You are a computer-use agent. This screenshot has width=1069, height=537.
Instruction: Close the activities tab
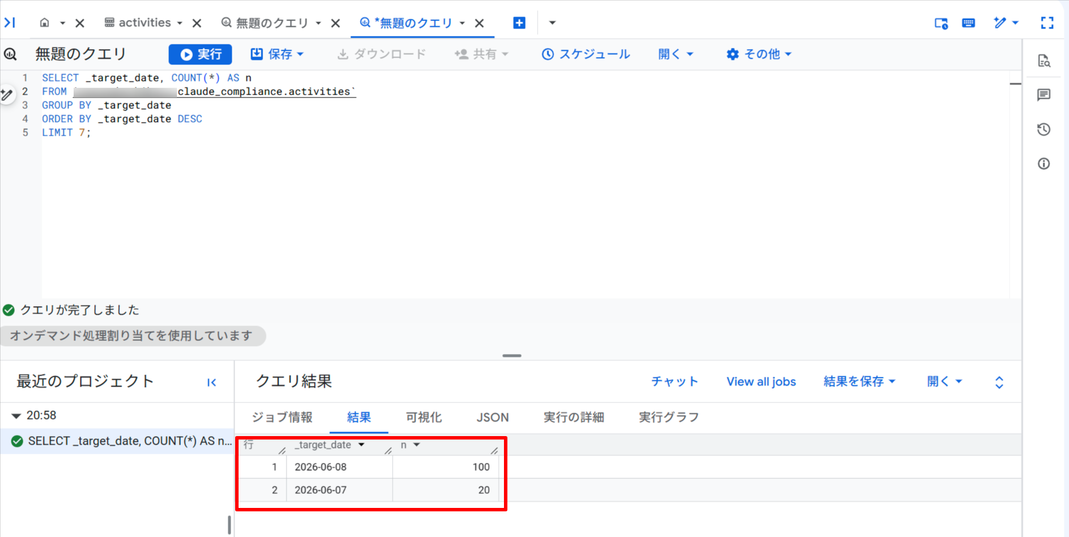click(197, 23)
